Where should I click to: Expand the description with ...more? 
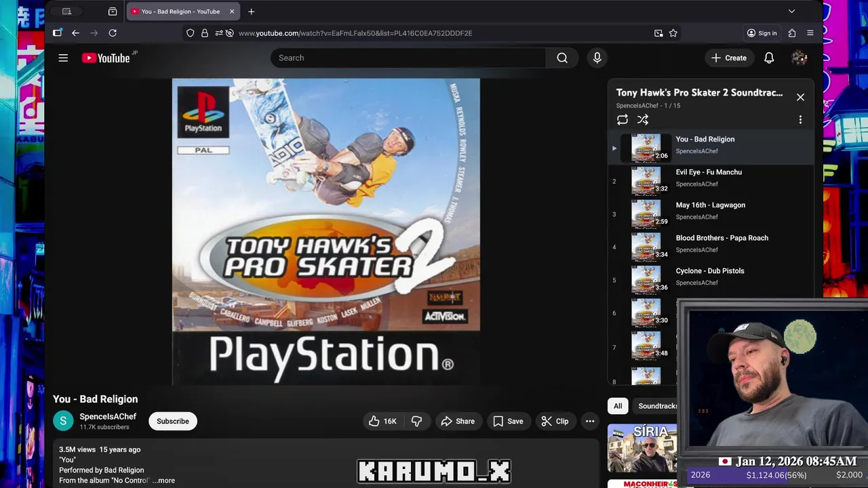pos(163,481)
